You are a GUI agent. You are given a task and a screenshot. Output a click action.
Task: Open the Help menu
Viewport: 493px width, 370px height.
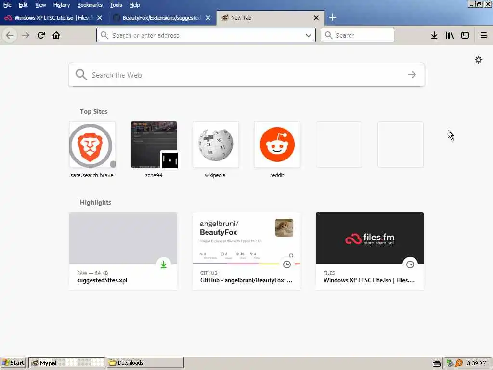(x=134, y=5)
